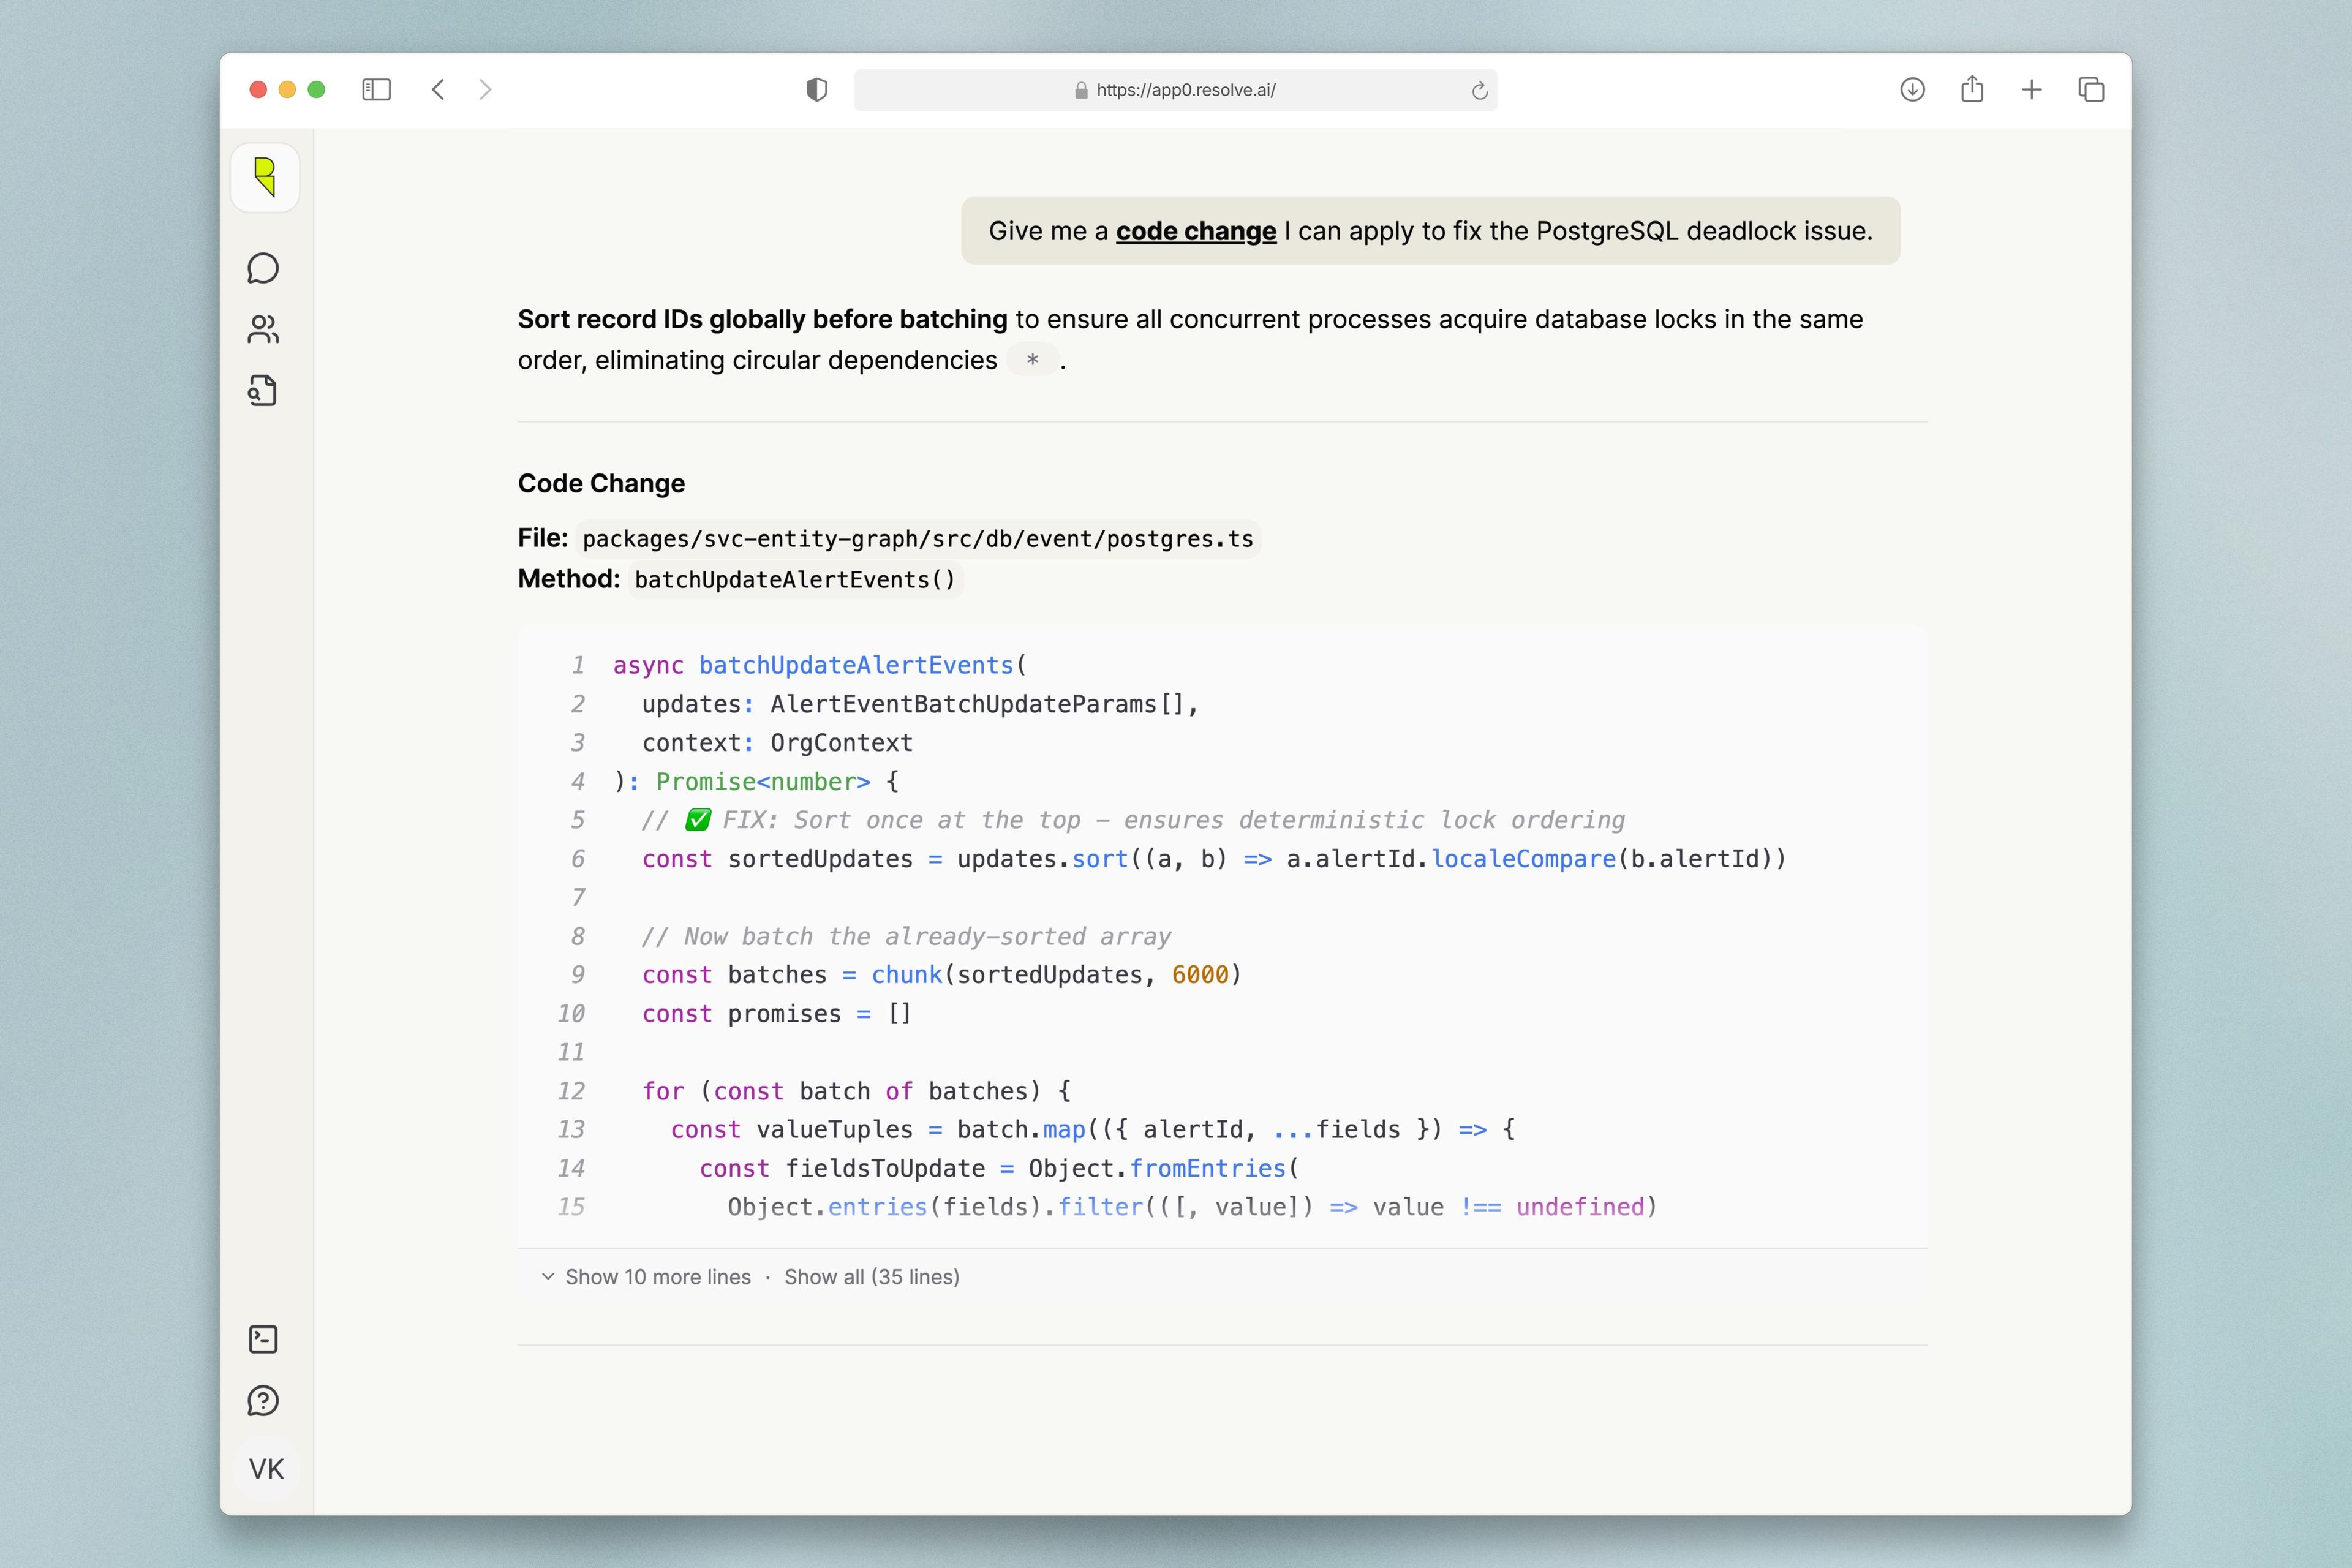
Task: Open a new tab with plus icon
Action: coord(2031,90)
